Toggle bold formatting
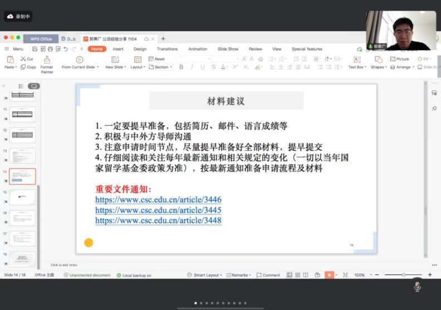The height and width of the screenshot is (310, 441). pos(181,67)
